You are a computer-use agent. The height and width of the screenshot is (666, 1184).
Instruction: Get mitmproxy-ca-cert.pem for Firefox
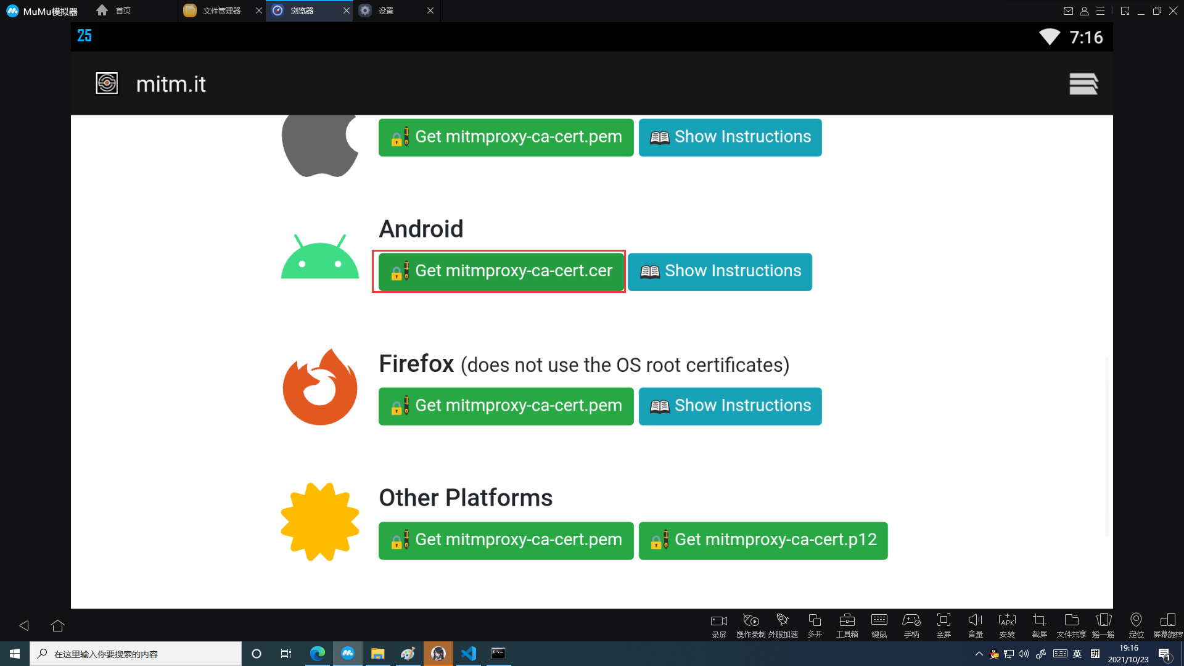(506, 406)
